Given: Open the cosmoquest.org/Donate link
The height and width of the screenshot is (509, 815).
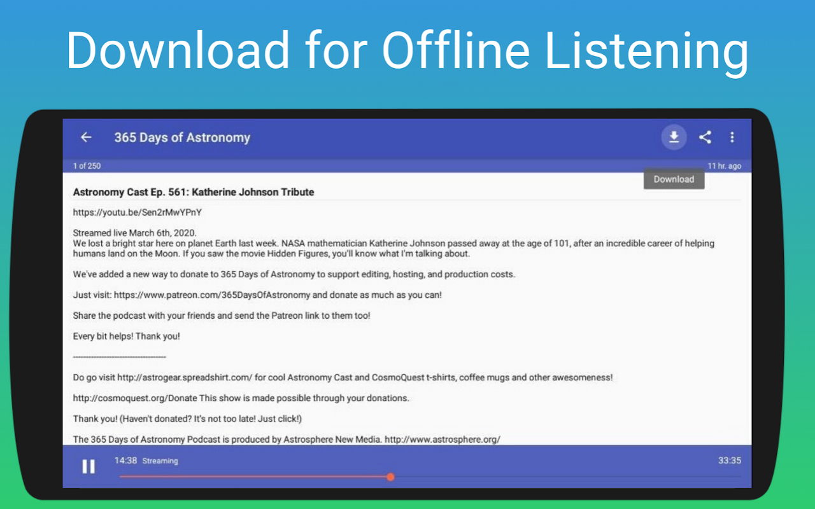Looking at the screenshot, I should [x=135, y=398].
